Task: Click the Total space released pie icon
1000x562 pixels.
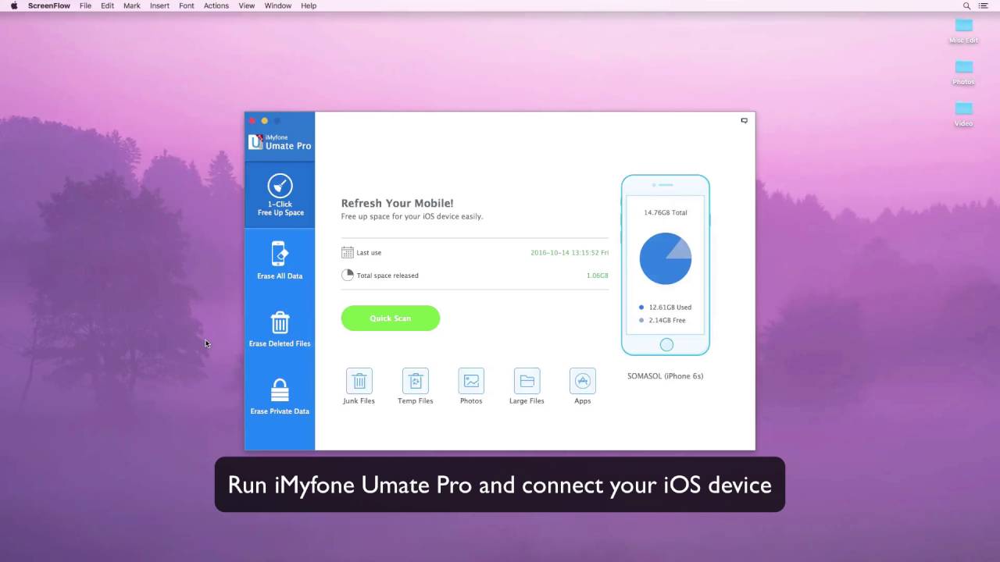Action: pyautogui.click(x=348, y=275)
